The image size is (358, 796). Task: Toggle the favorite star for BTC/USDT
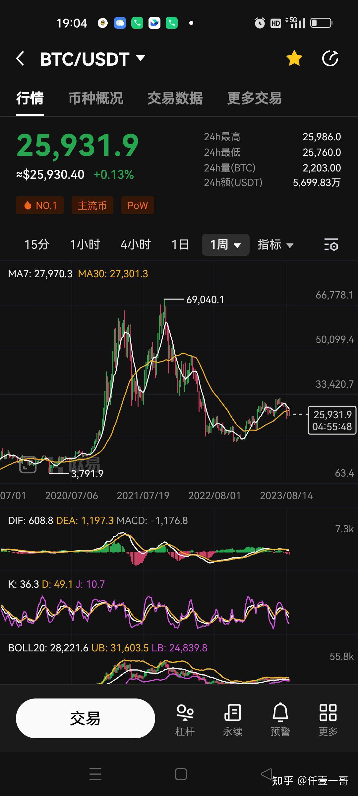(294, 59)
